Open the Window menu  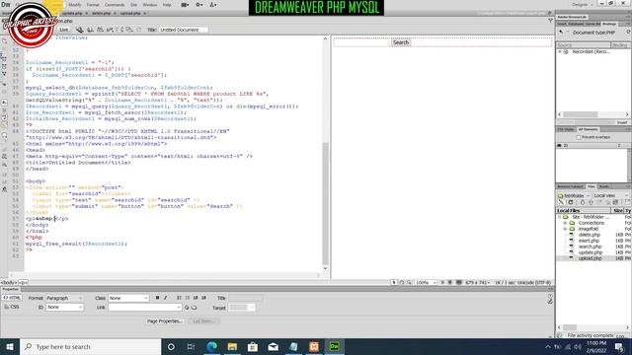tap(150, 5)
